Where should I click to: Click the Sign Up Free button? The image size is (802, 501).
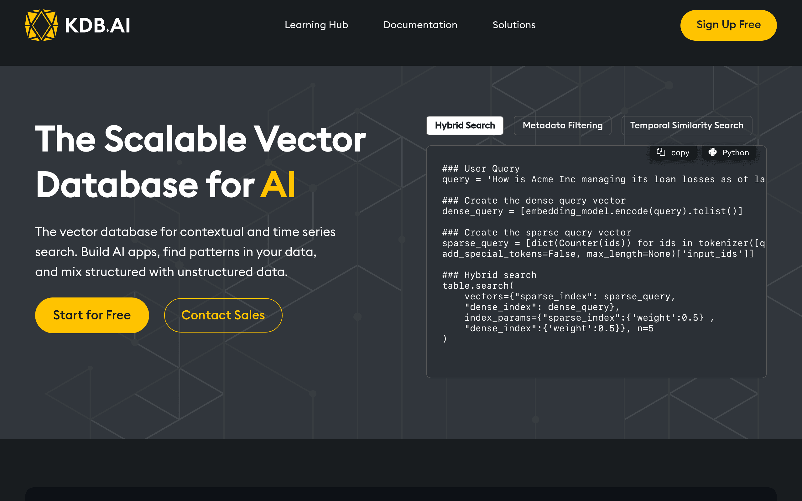click(x=728, y=25)
